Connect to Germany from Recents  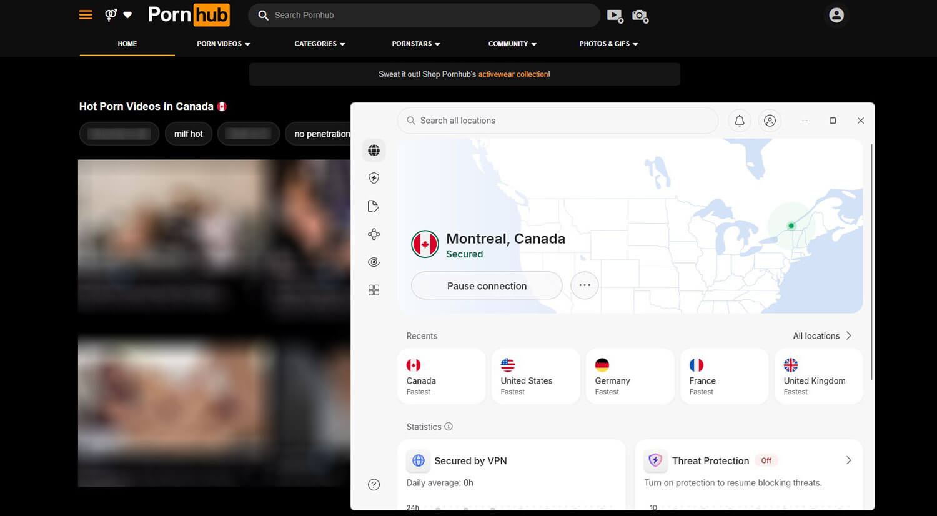pos(630,376)
